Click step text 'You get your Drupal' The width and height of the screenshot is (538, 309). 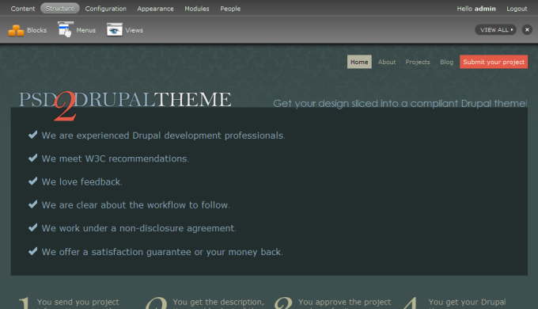tap(467, 302)
